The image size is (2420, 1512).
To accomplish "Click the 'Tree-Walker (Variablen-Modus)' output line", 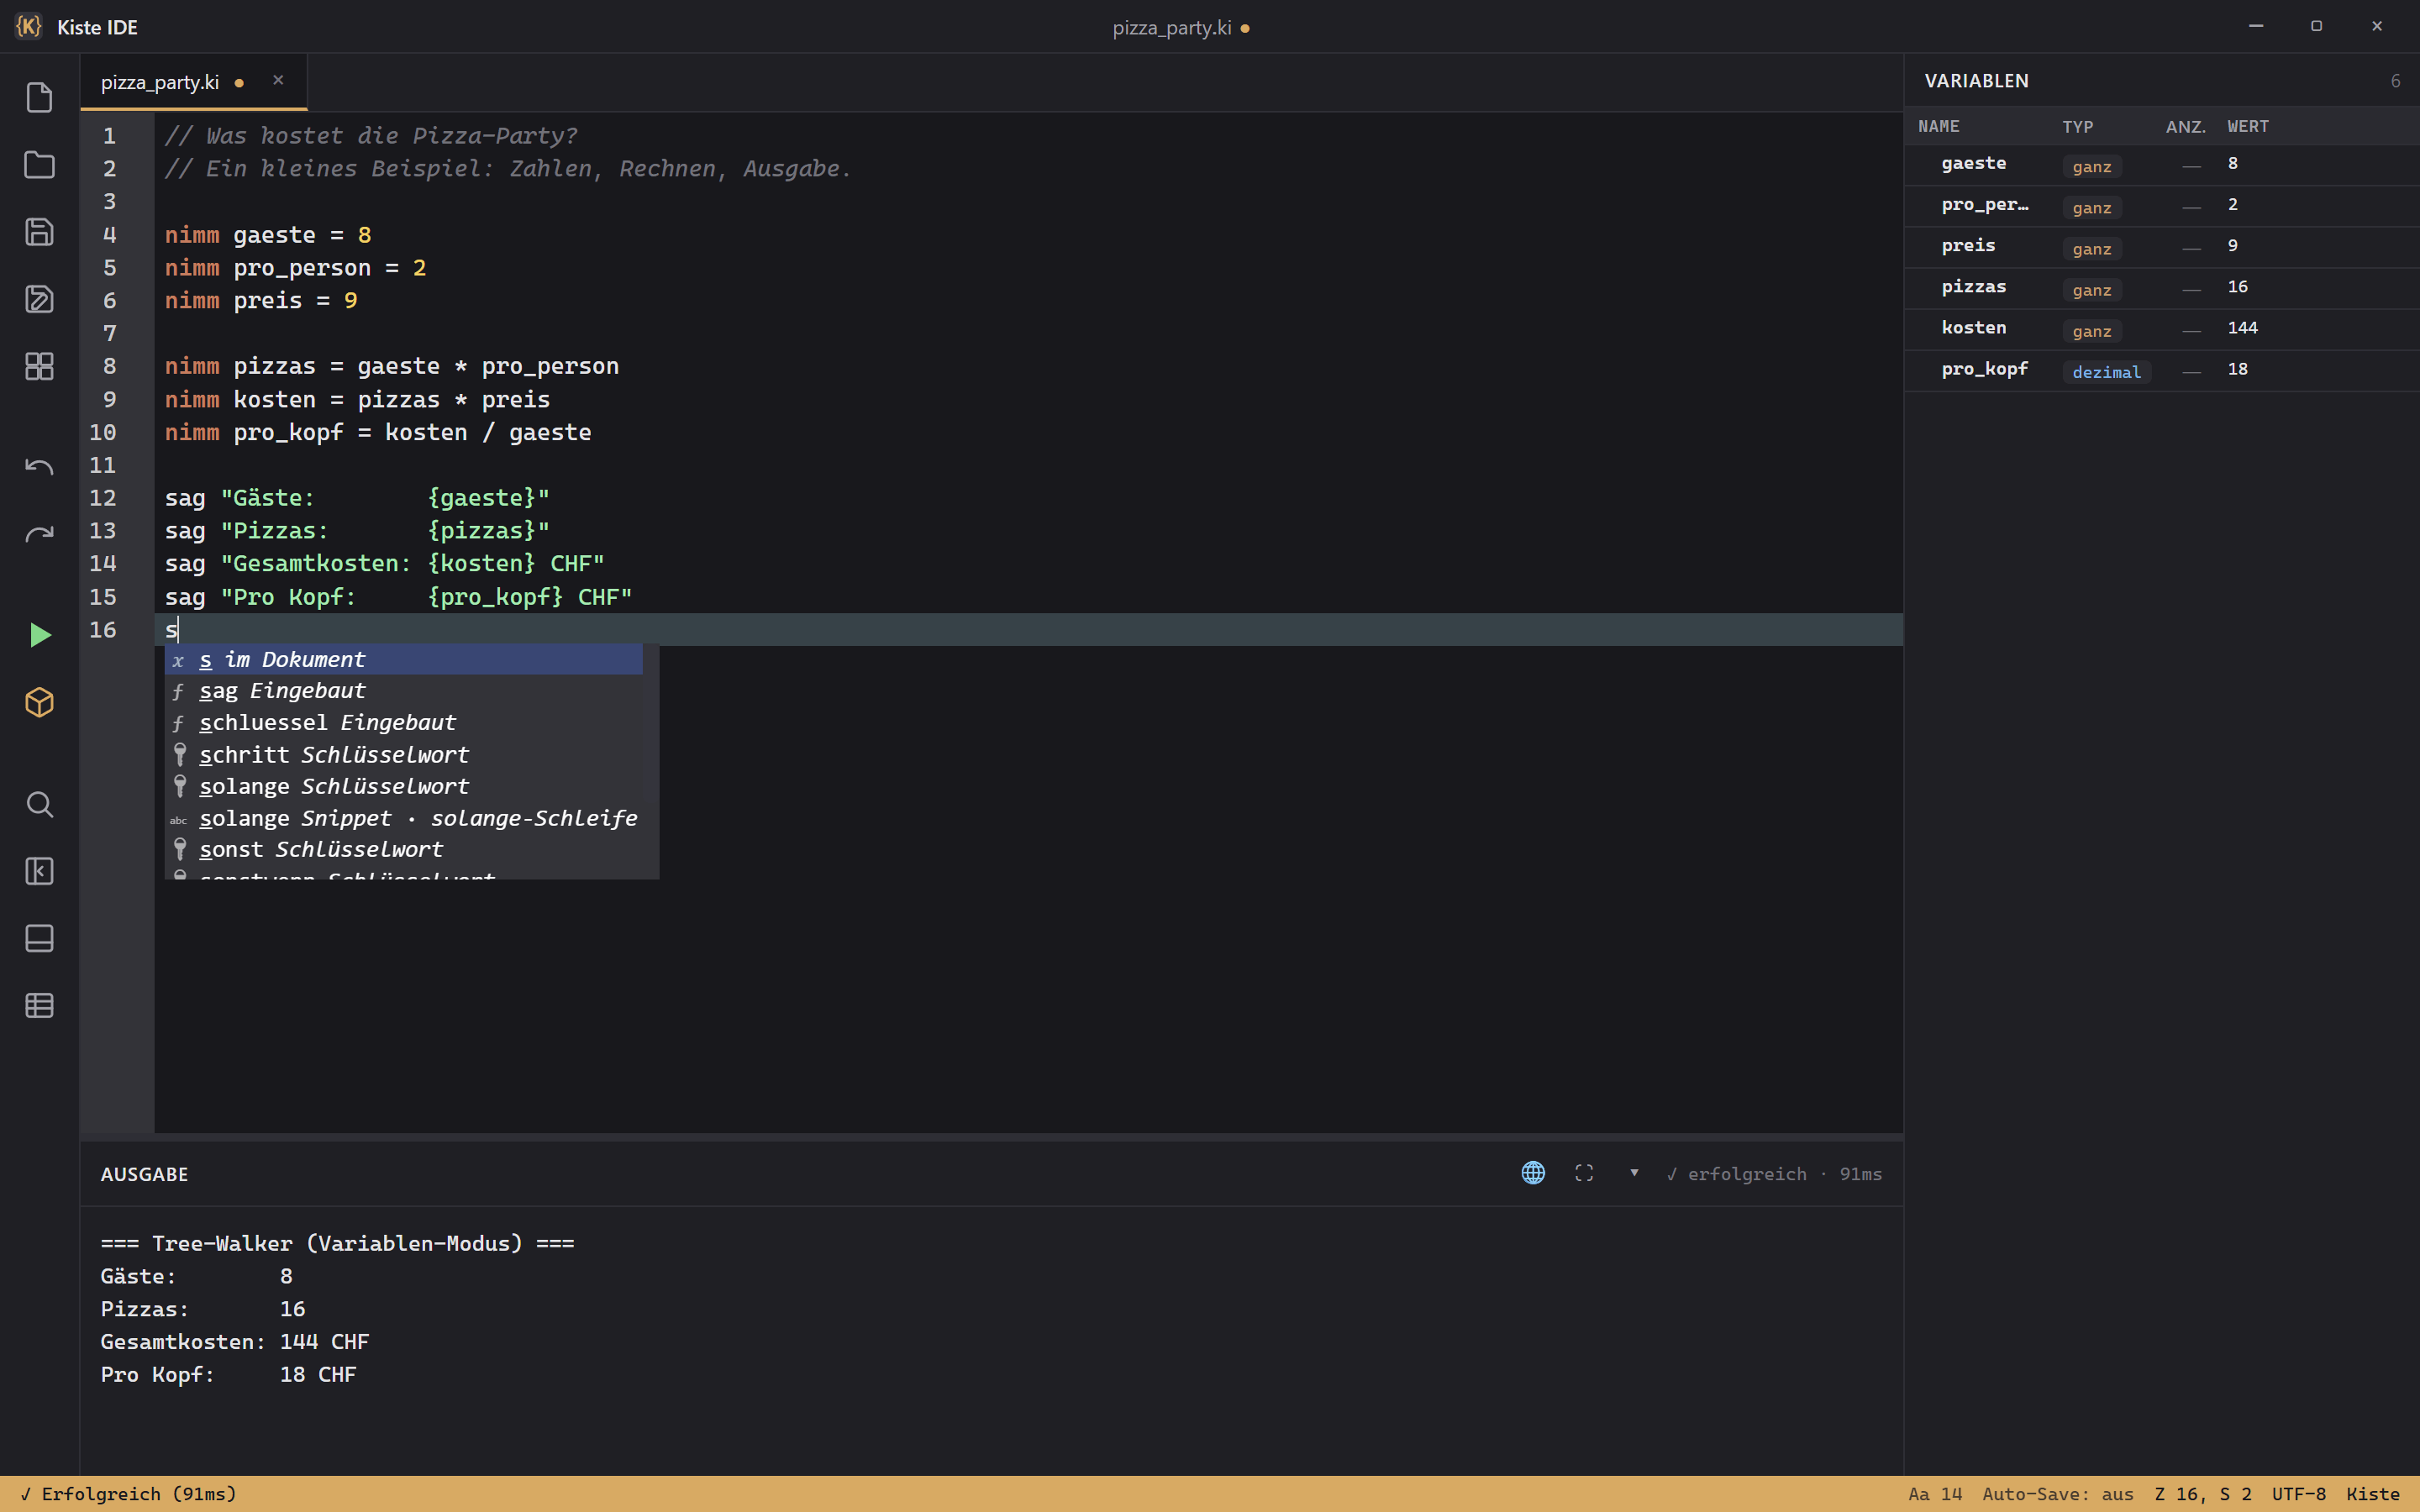I will (337, 1243).
